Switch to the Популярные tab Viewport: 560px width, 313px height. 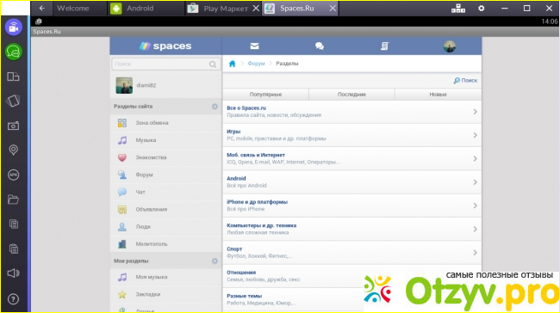click(265, 95)
